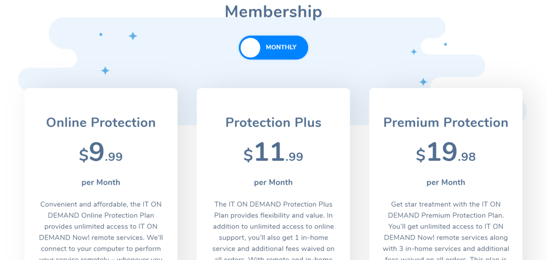Select the Premium Protection plan title
Viewport: 547px width, 260px height.
point(445,122)
